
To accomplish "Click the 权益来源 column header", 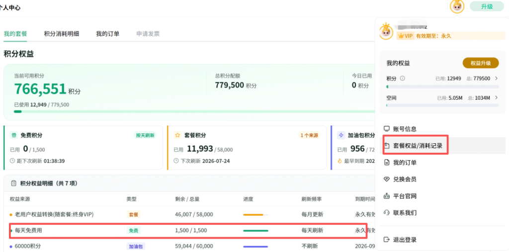I will coord(20,199).
